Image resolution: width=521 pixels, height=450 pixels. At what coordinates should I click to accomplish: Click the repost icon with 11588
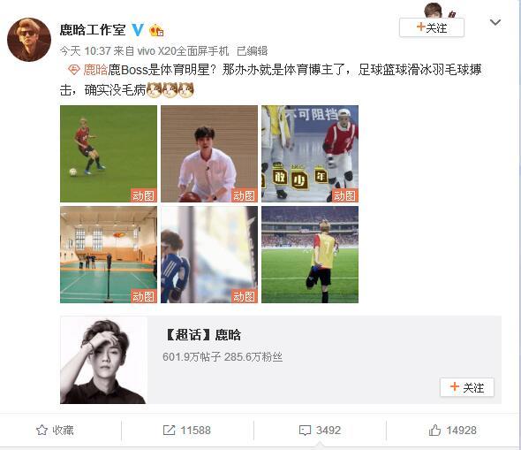tap(169, 430)
